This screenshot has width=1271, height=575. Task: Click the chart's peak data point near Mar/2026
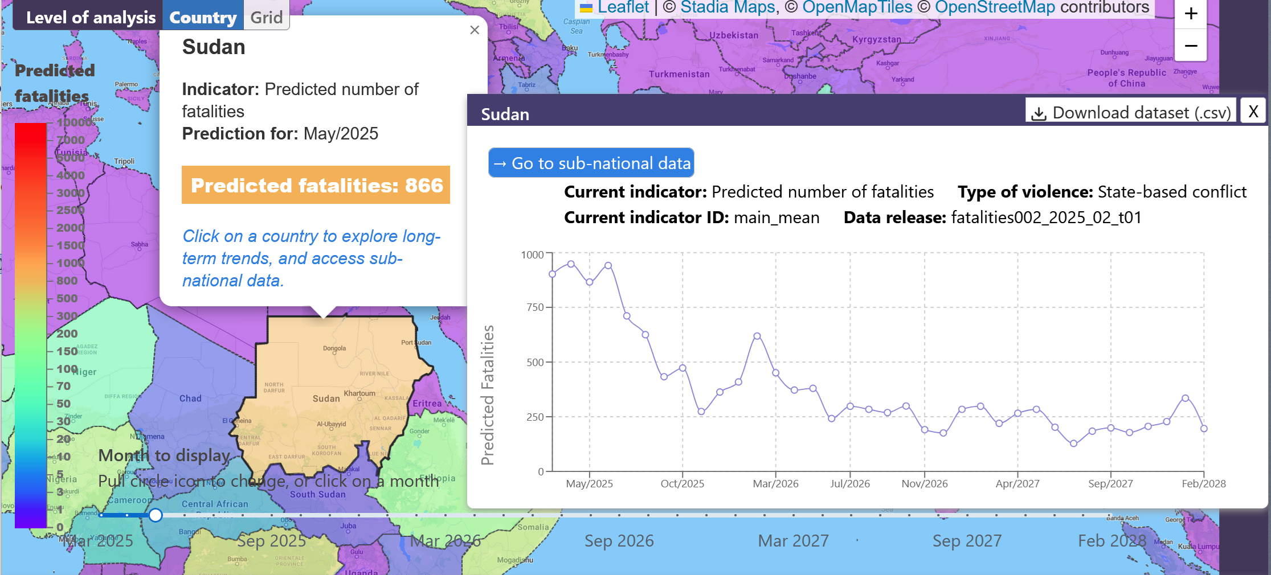click(x=757, y=336)
